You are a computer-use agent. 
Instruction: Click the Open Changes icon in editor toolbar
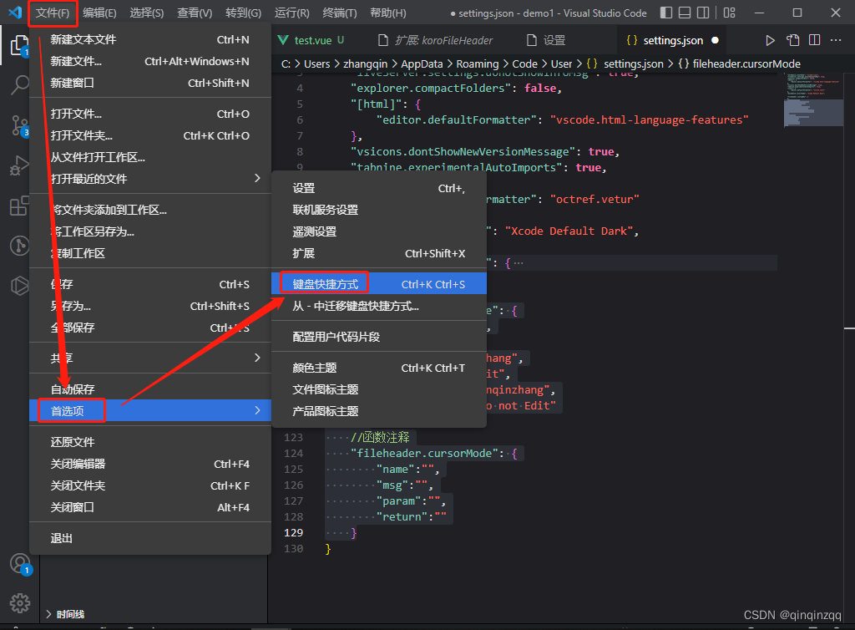point(792,40)
